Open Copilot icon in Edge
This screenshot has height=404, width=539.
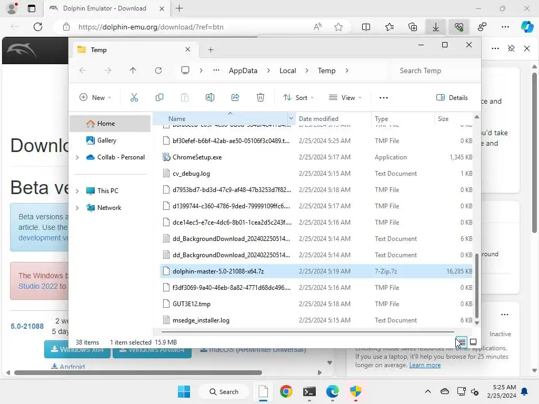(527, 27)
